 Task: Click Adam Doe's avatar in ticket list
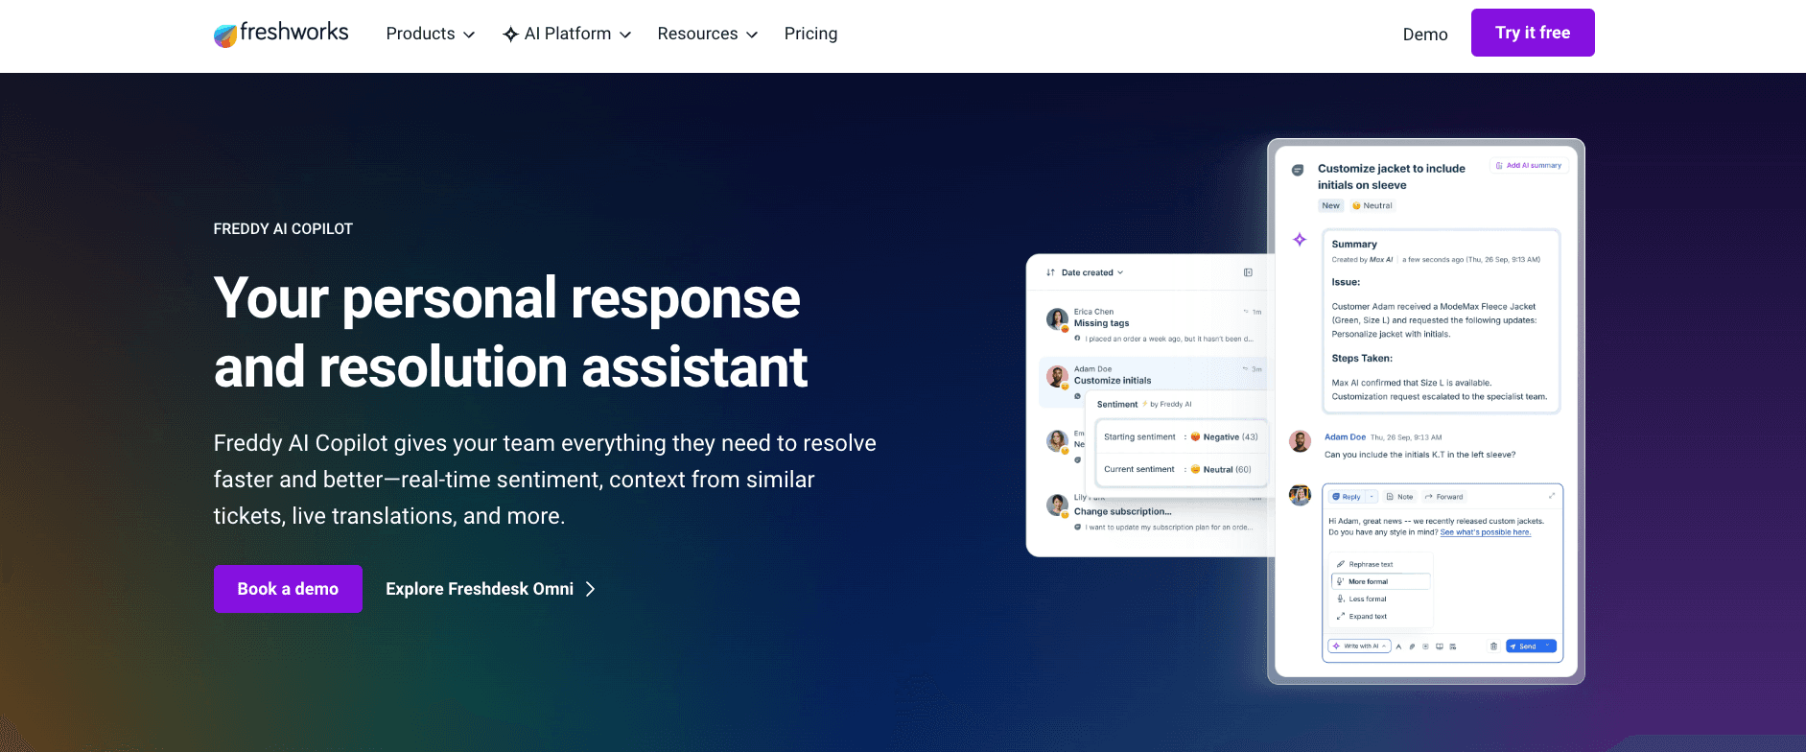click(1057, 376)
